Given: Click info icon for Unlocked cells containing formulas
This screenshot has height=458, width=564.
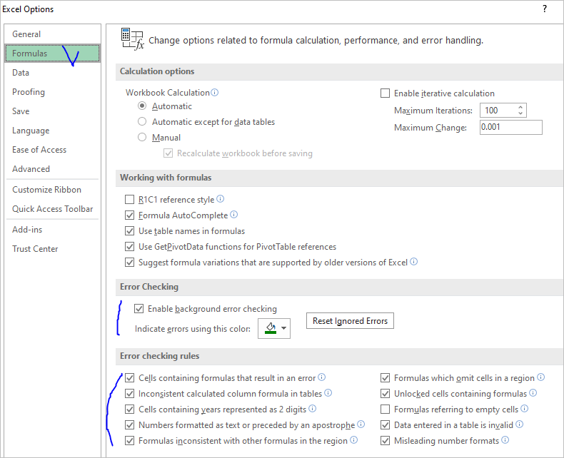Looking at the screenshot, I should pos(533,393).
